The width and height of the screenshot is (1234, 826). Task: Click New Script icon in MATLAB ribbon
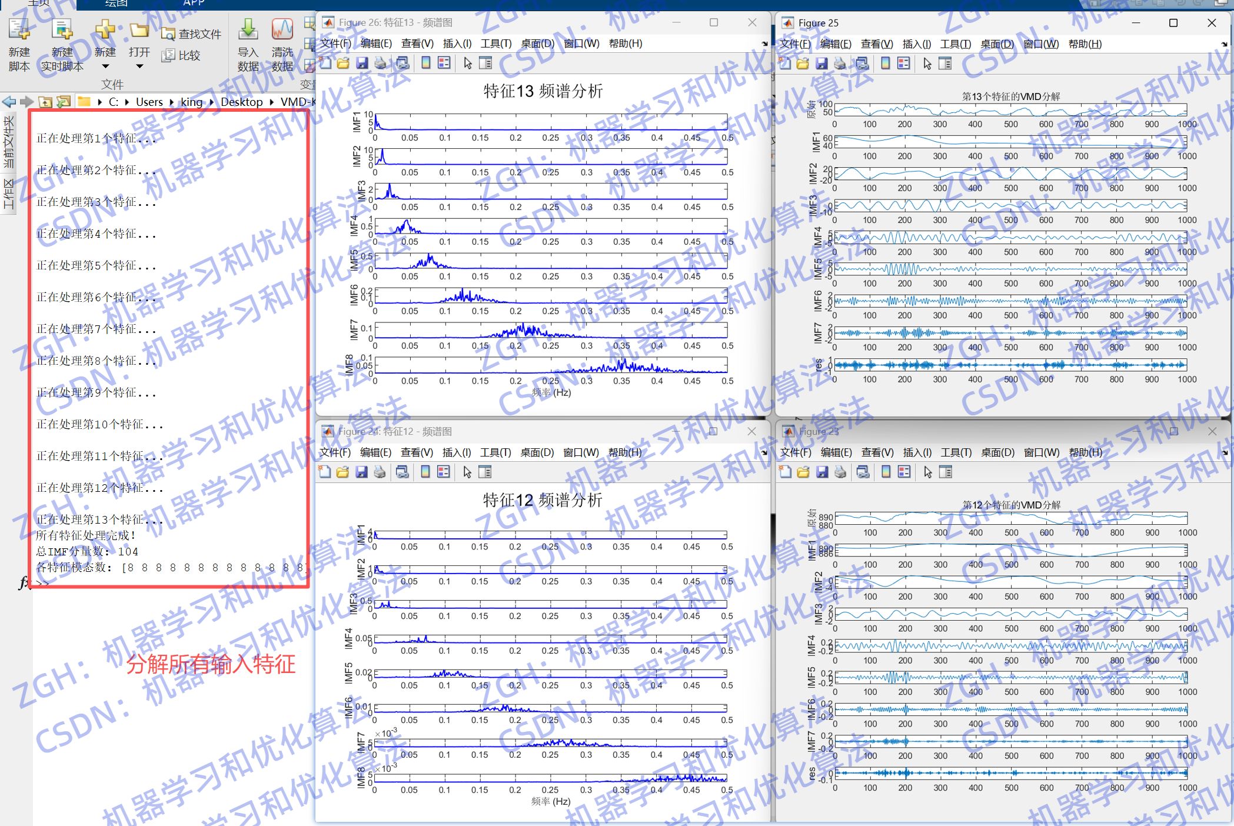pos(19,31)
